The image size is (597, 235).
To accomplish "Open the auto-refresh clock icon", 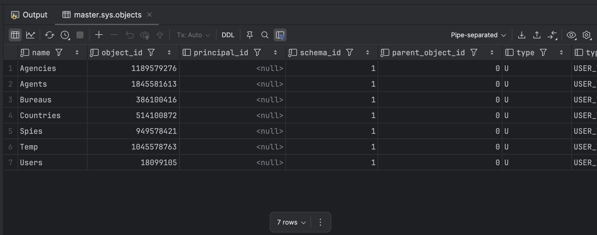I will coord(65,35).
